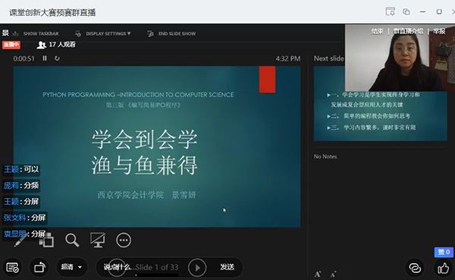The width and height of the screenshot is (455, 280).
Task: Click the magnifier zoom into slide icon
Action: 72,241
